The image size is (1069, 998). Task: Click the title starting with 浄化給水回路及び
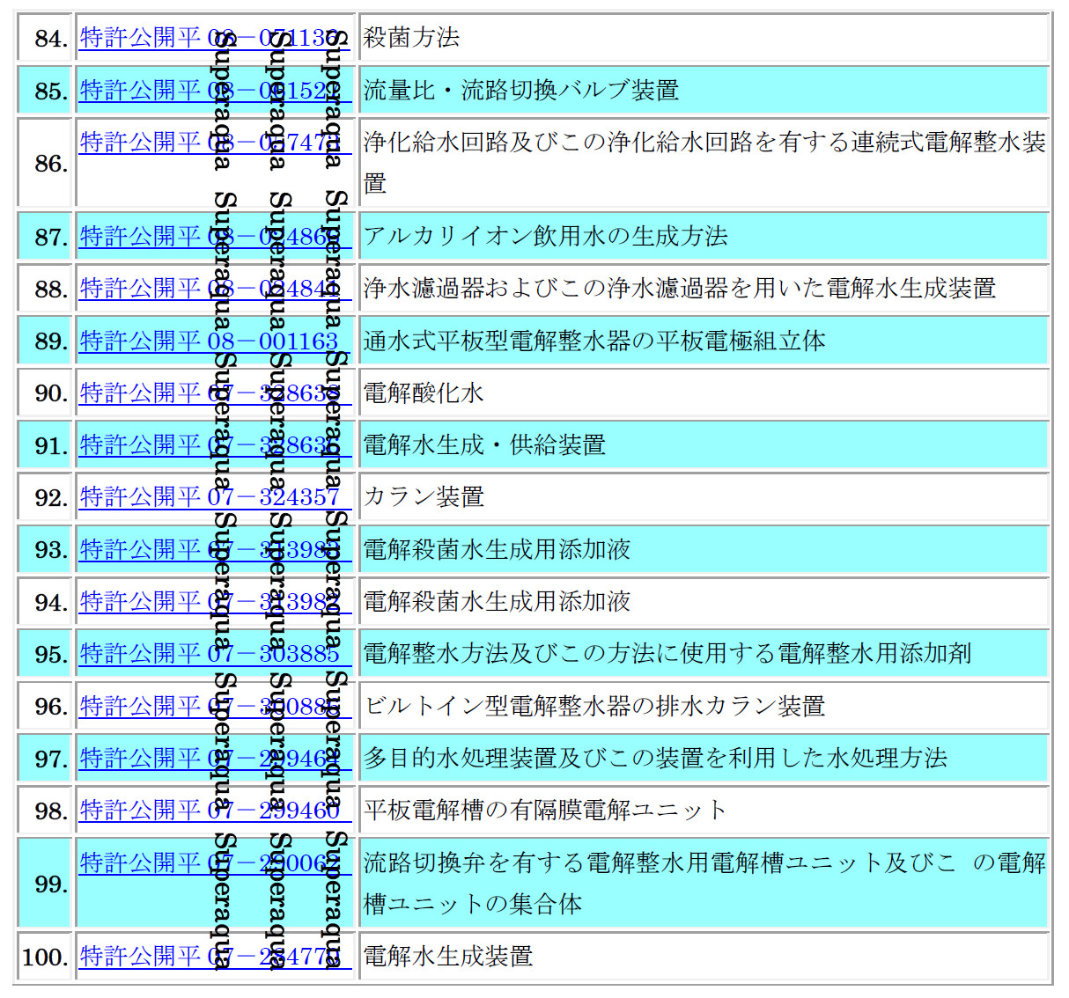tap(704, 163)
